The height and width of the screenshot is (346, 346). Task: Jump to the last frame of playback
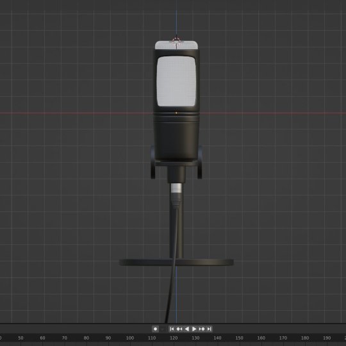(209, 329)
